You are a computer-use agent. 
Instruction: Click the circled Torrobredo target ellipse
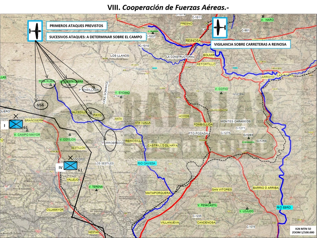(x=111, y=140)
